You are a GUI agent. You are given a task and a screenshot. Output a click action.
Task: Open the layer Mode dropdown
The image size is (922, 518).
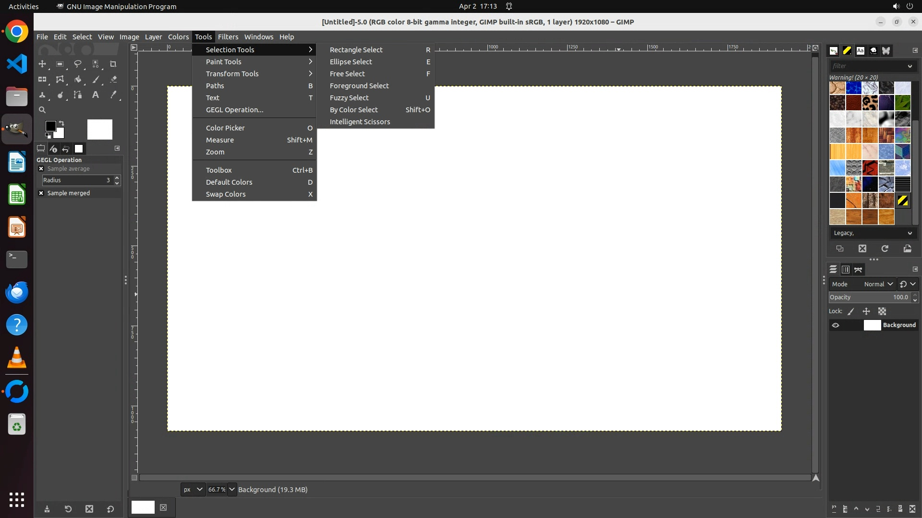[x=878, y=284]
